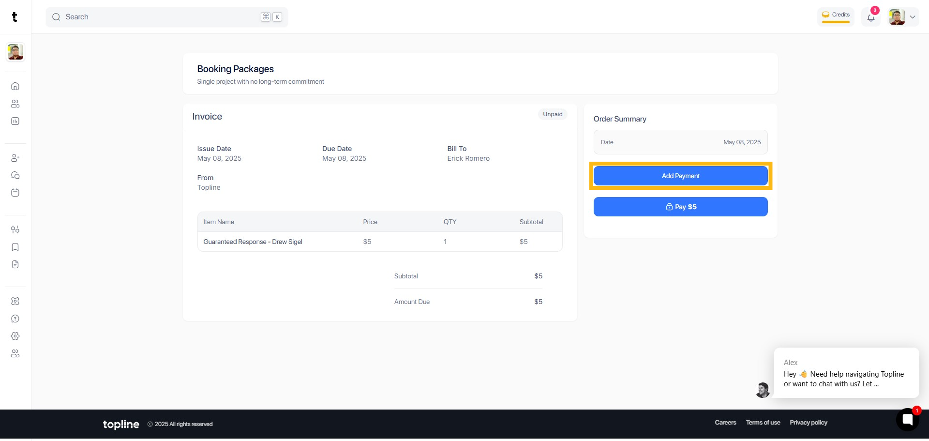Open notifications bell icon

871,18
